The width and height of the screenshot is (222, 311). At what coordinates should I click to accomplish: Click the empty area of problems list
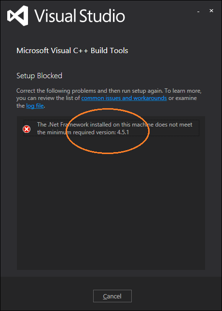tap(111, 202)
